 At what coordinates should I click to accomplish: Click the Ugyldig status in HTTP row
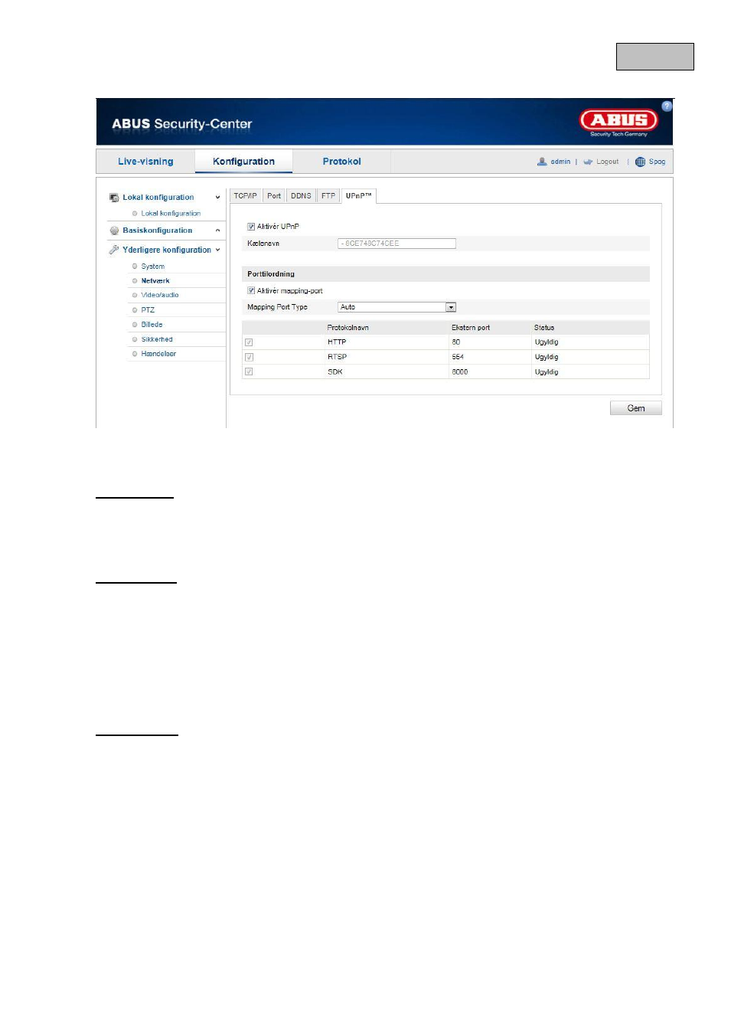point(547,342)
